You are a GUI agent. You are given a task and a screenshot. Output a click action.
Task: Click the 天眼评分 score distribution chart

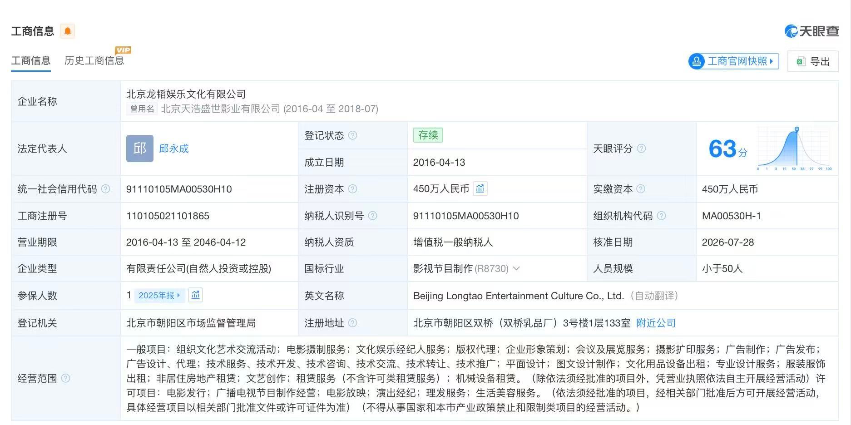point(794,149)
